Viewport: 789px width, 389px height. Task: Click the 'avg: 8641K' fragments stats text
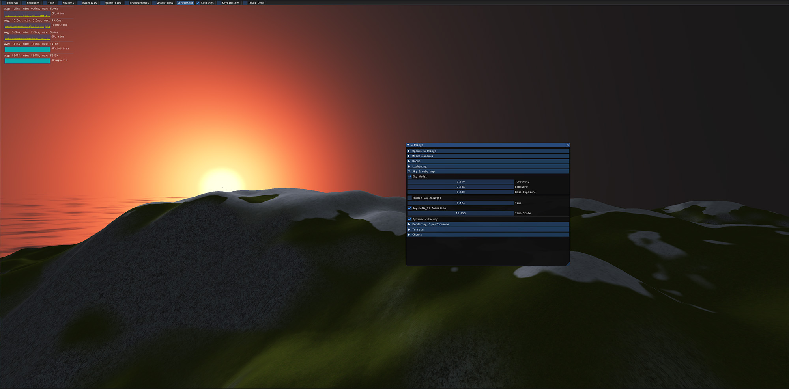pyautogui.click(x=31, y=56)
